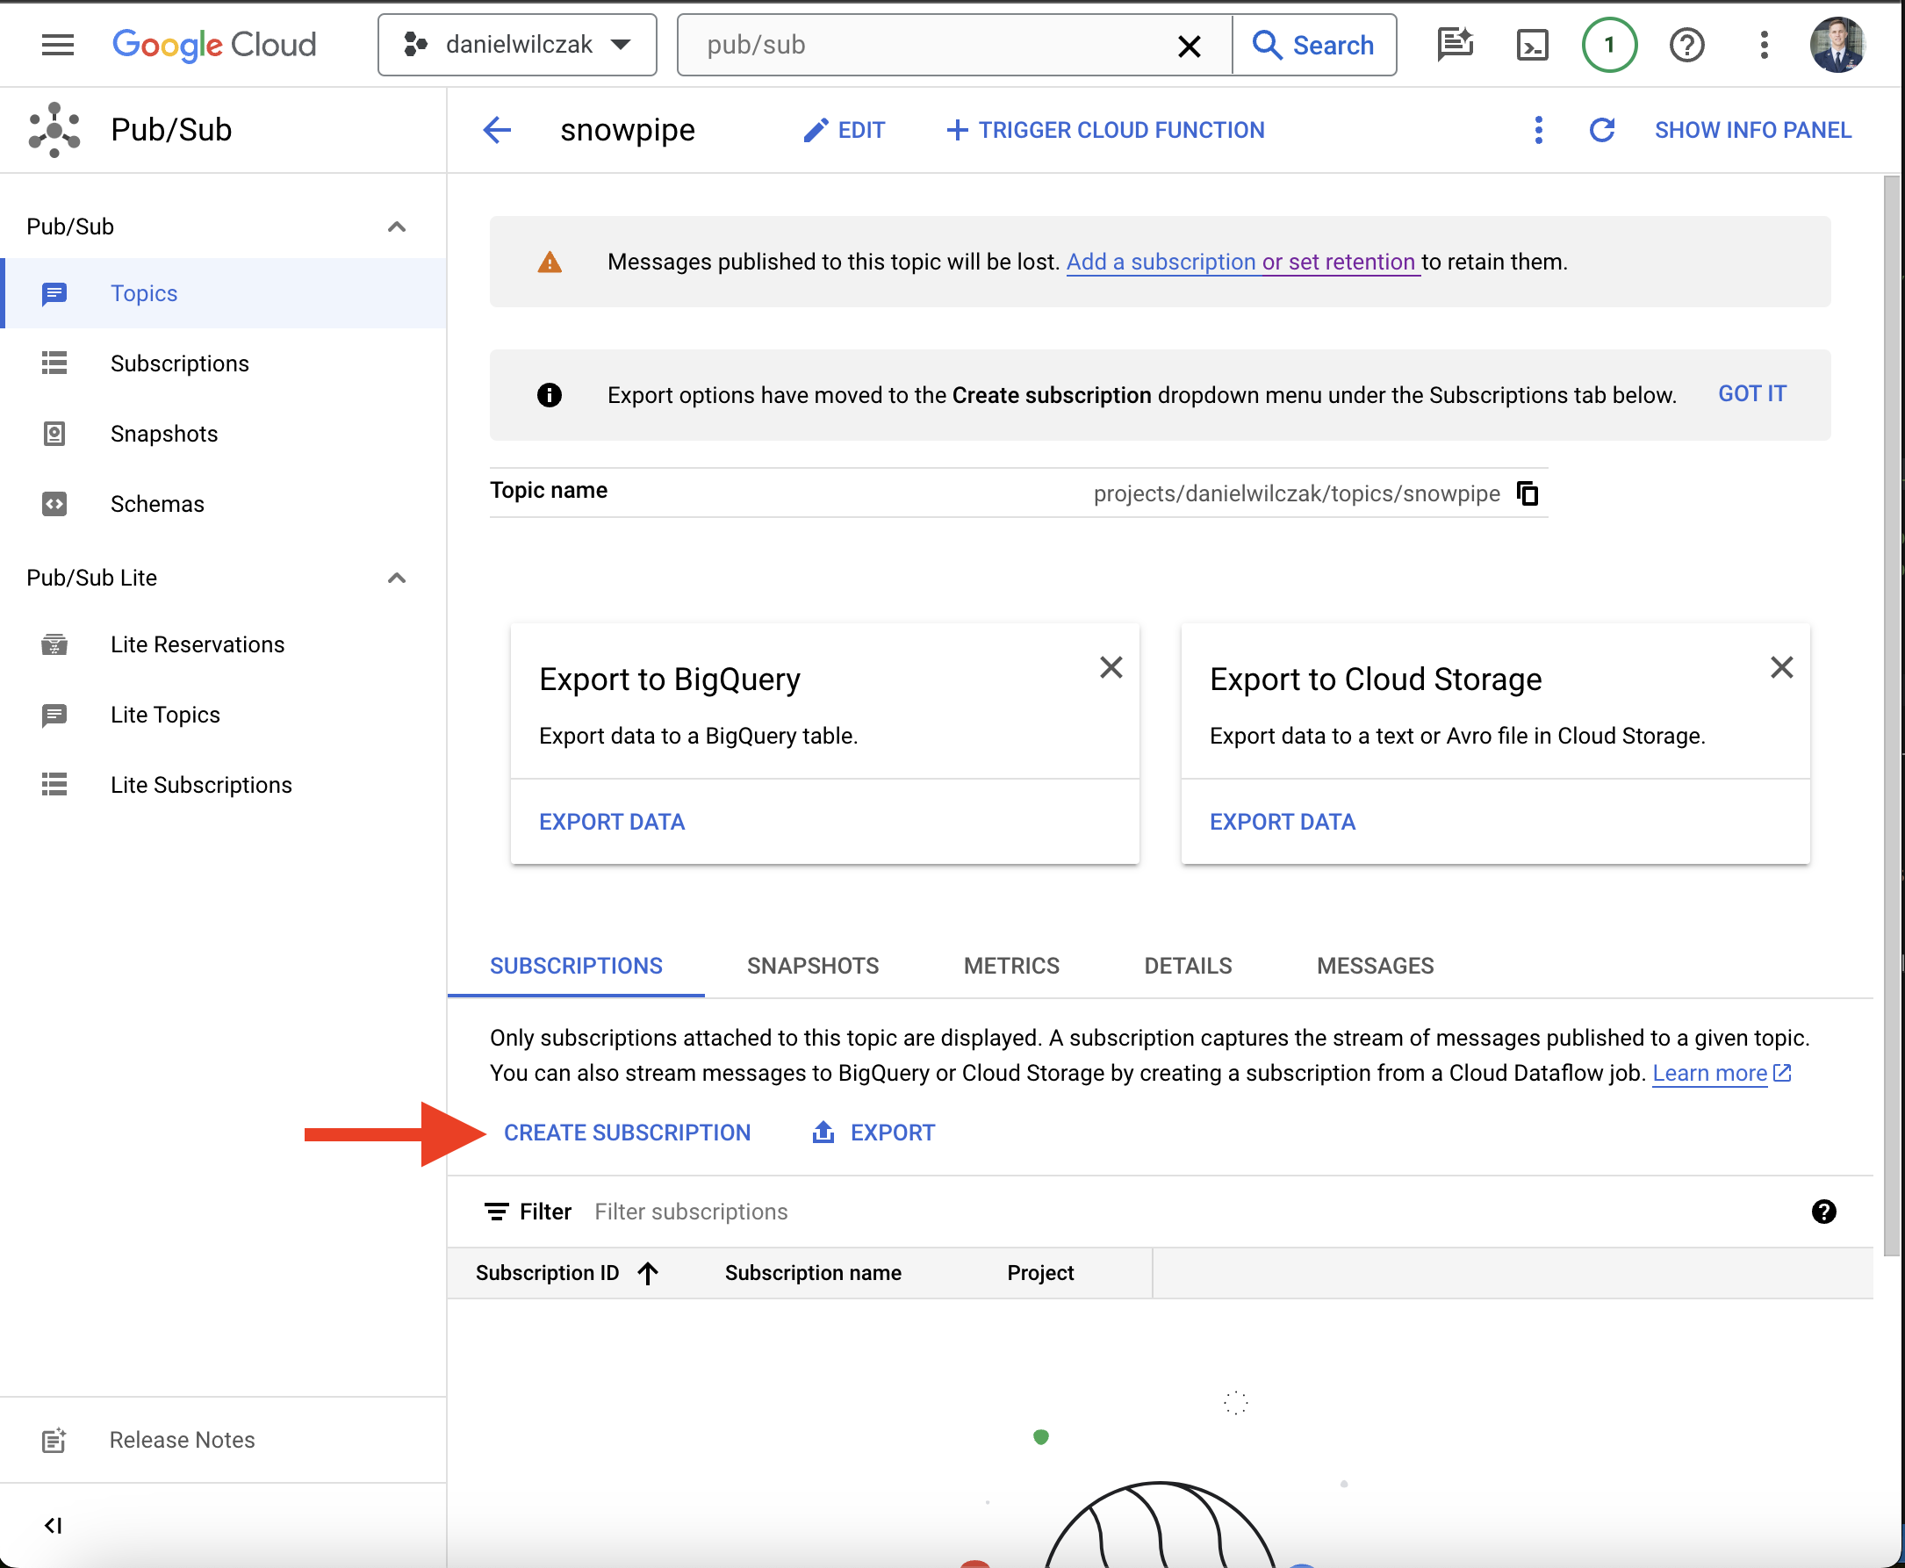The image size is (1905, 1568).
Task: Open Schemas in the sidebar
Action: click(x=224, y=504)
